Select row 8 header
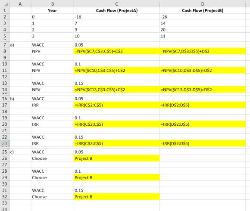This screenshot has width=250, height=211. pos(5,51)
